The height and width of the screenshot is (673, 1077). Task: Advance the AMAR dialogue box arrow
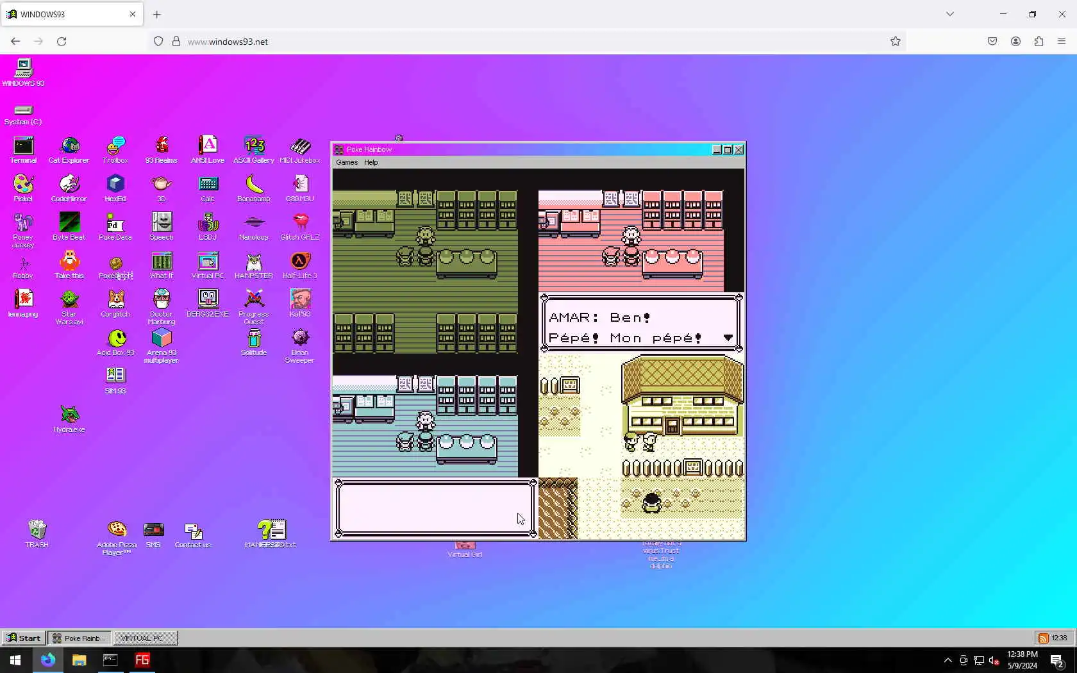[728, 338]
